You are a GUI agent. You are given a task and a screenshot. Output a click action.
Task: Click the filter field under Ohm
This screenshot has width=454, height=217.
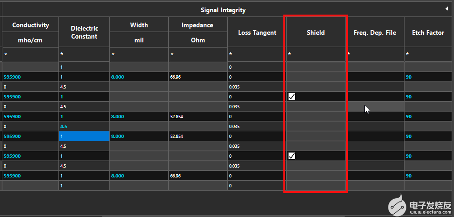tap(198, 54)
